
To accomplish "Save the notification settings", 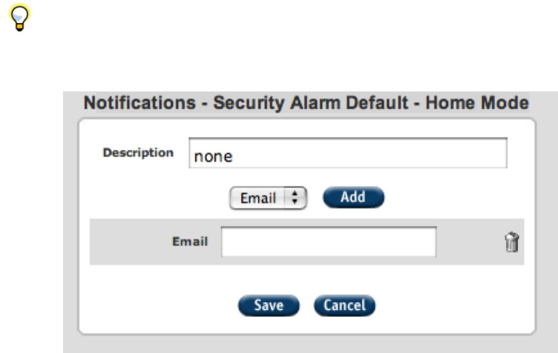I will pyautogui.click(x=268, y=305).
